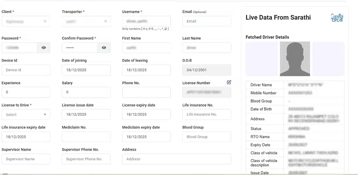Clear the Transporter selection with X
Image resolution: width=358 pixels, height=175 pixels.
[106, 21]
